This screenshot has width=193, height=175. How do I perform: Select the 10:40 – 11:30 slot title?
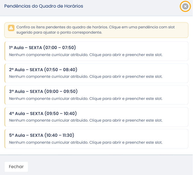[x=42, y=135]
